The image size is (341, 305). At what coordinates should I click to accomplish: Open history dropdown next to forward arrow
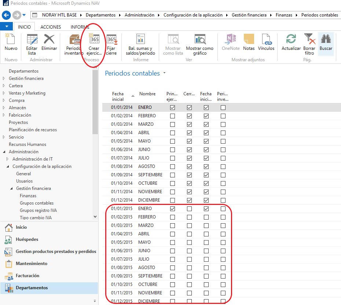[x=24, y=15]
